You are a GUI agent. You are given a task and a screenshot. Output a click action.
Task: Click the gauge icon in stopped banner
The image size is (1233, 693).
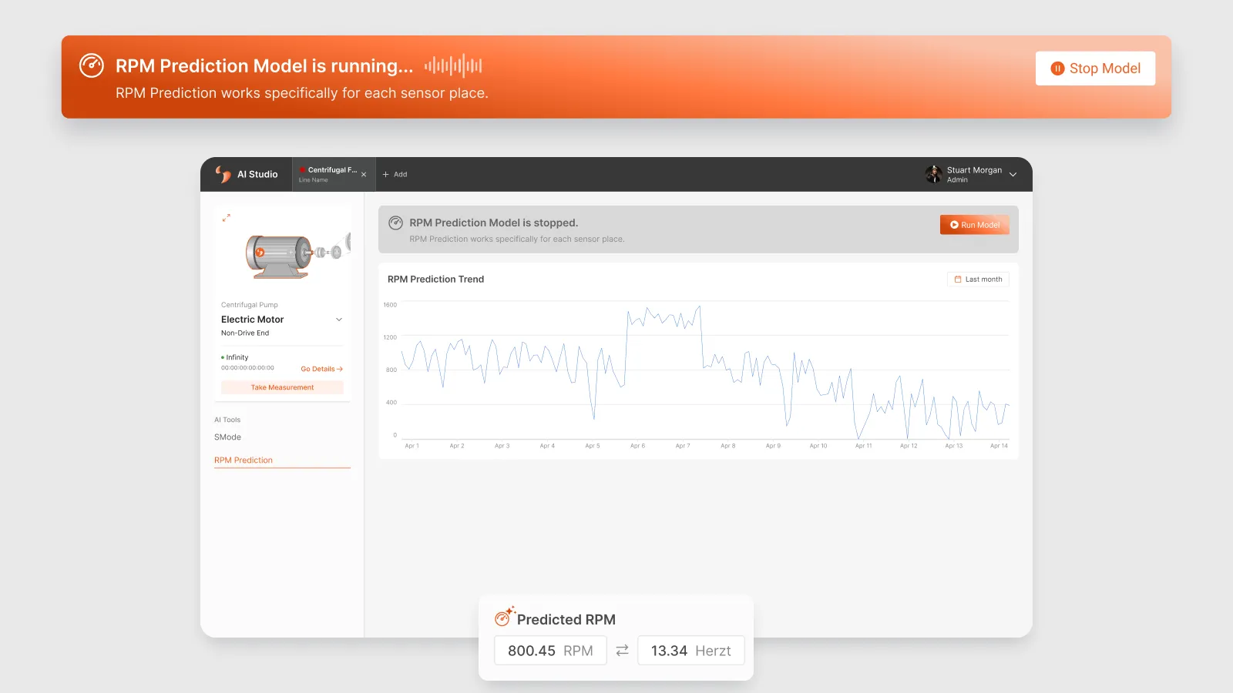point(395,223)
